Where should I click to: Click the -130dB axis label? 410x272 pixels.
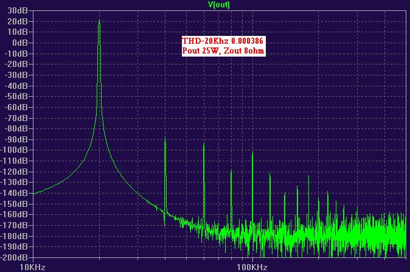[14, 183]
